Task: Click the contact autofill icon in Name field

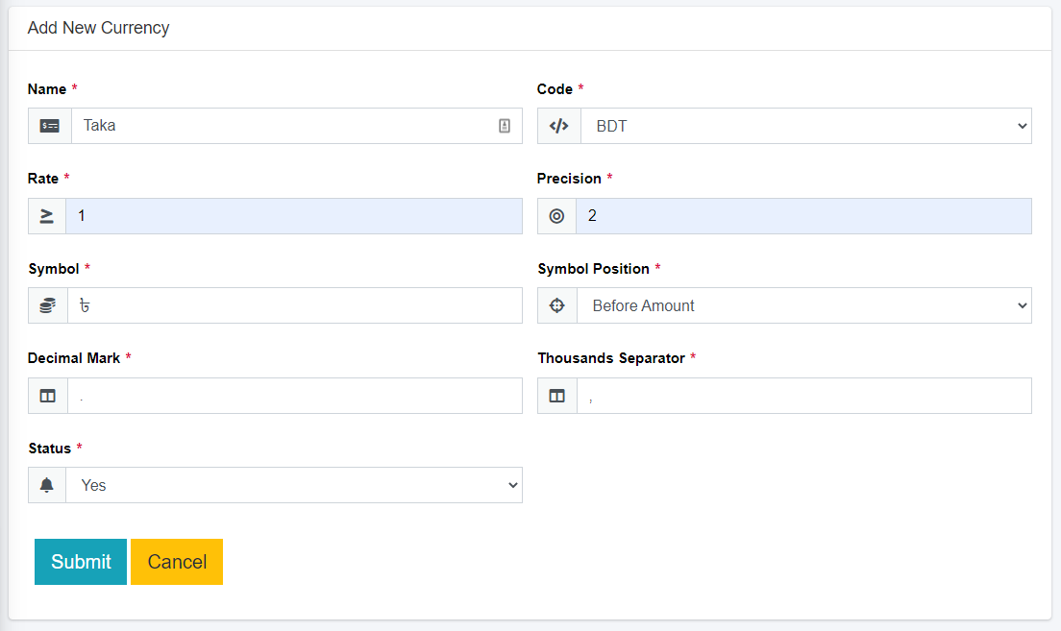Action: click(505, 126)
